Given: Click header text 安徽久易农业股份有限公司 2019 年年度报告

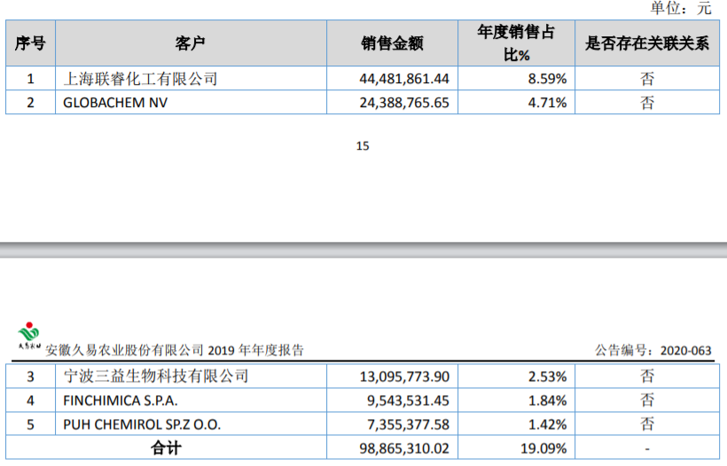Looking at the screenshot, I should point(175,350).
